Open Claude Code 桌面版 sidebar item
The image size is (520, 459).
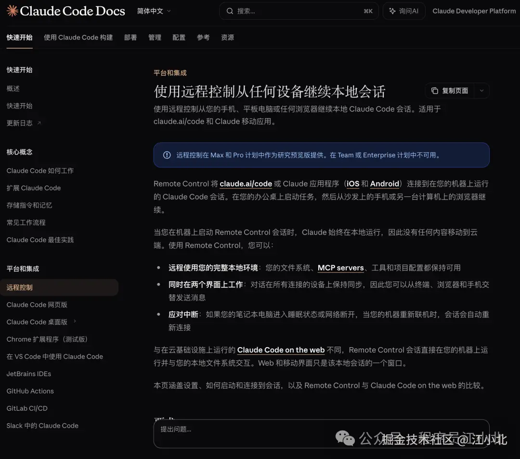(37, 322)
